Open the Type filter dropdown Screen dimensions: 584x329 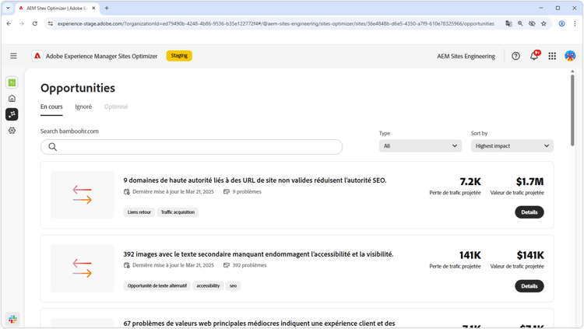pyautogui.click(x=420, y=146)
